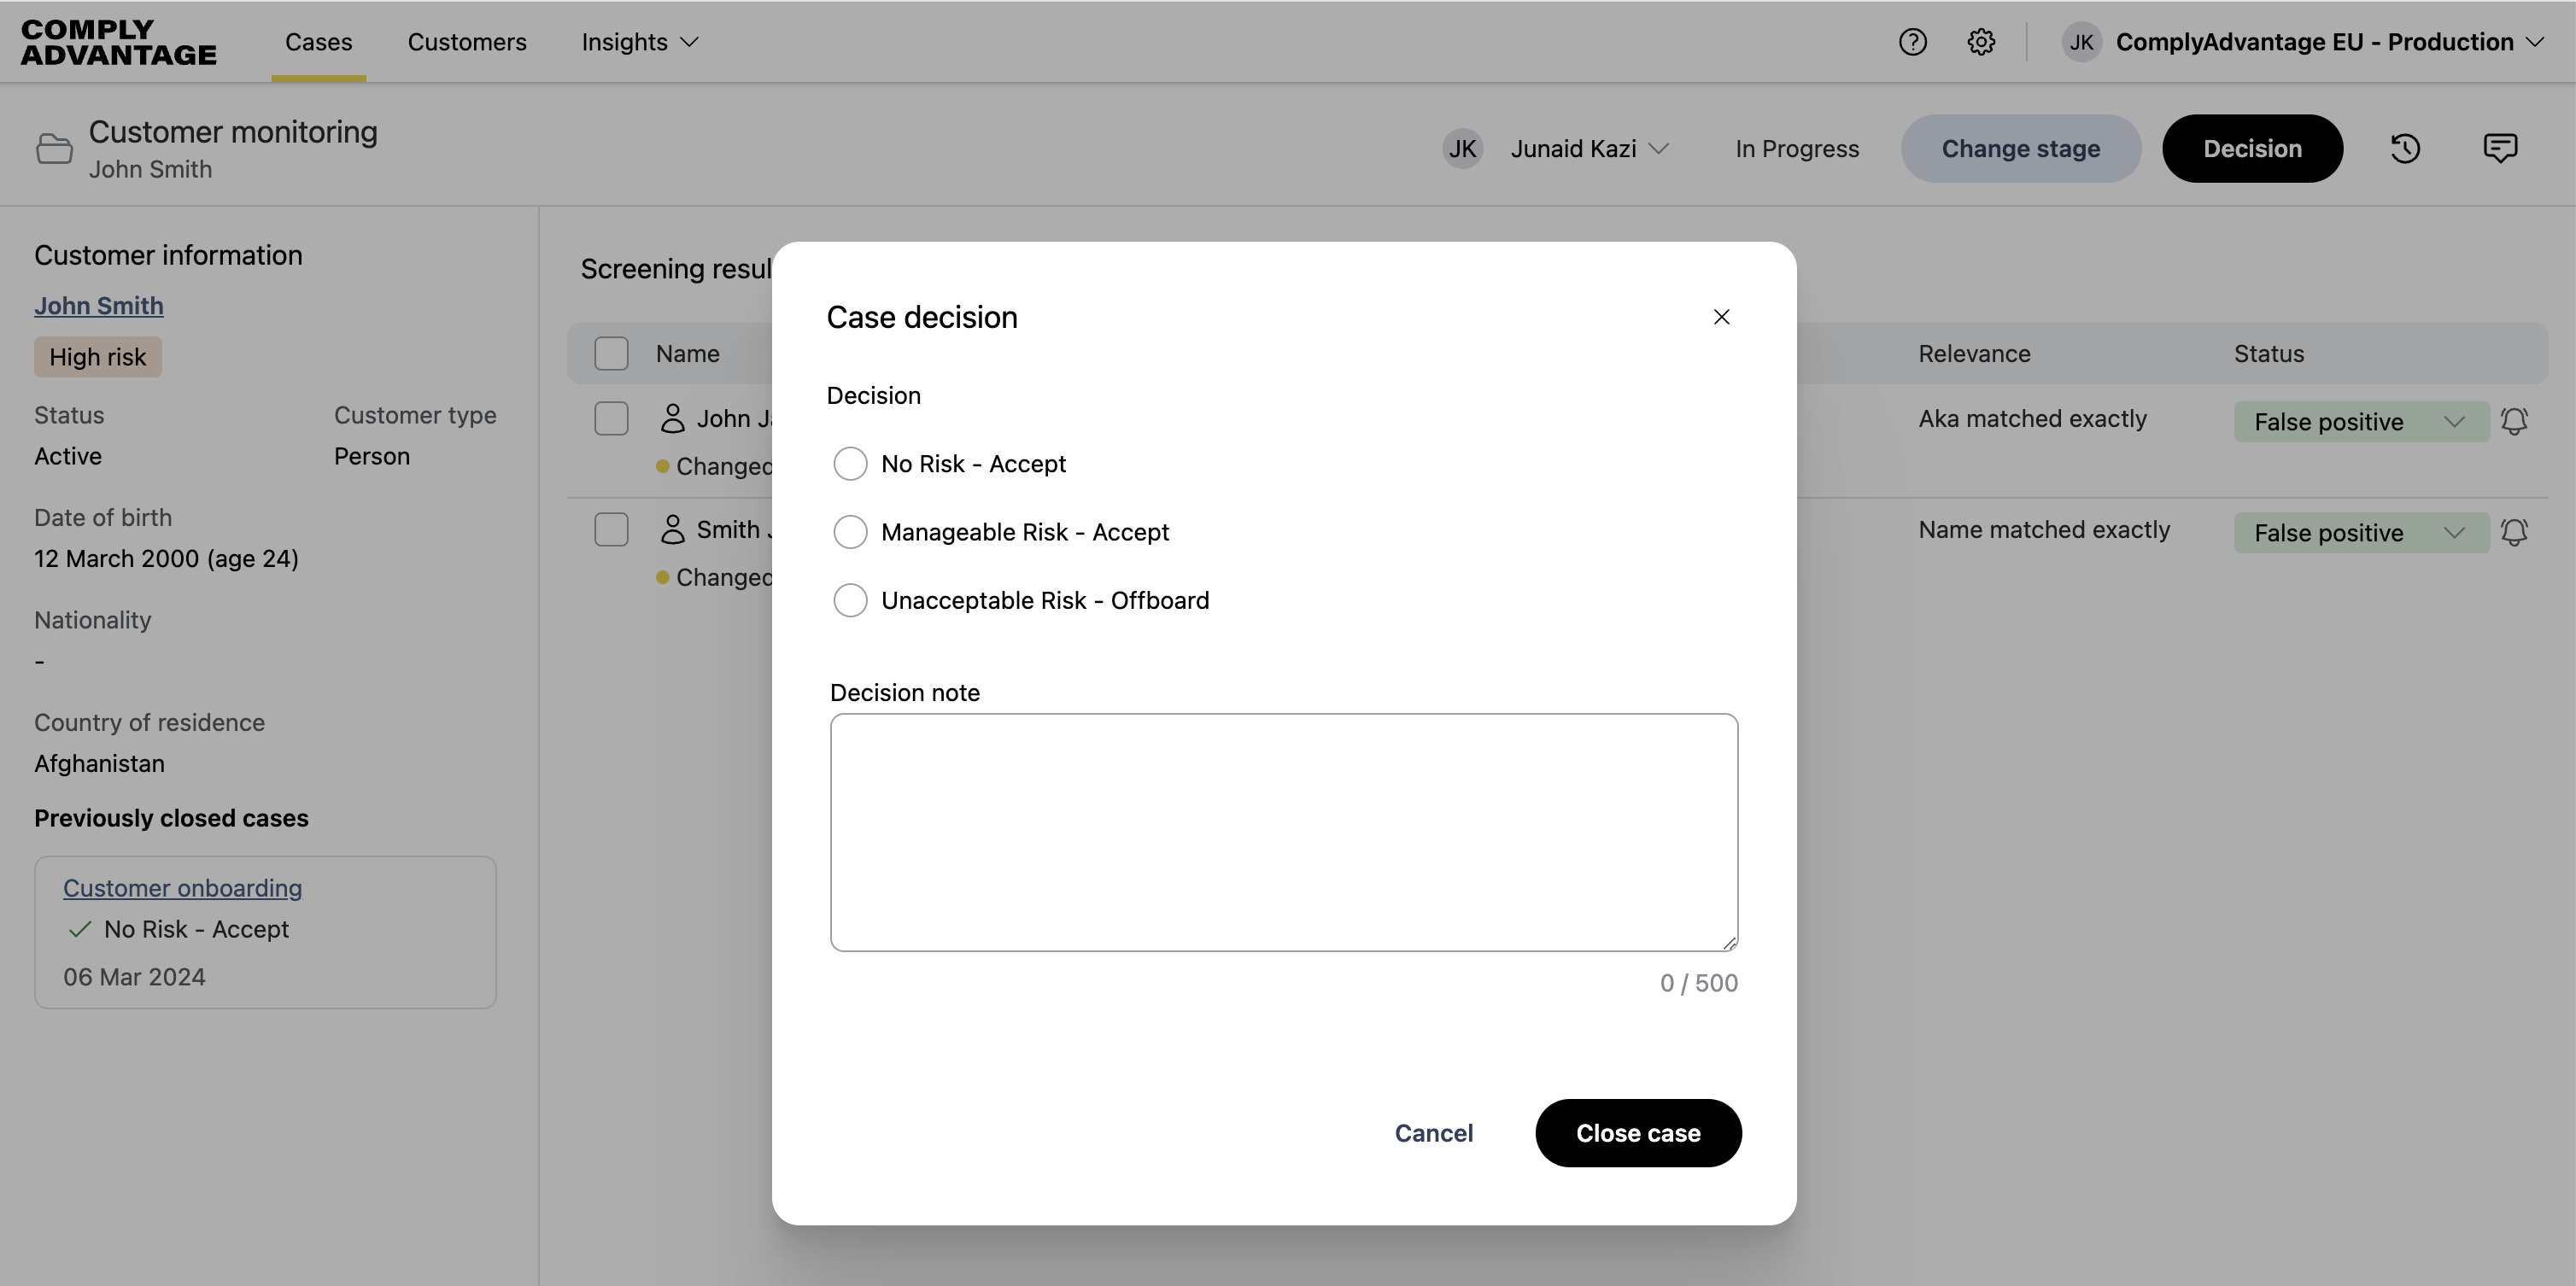This screenshot has width=2576, height=1286.
Task: Select No Risk - Accept option
Action: 850,464
